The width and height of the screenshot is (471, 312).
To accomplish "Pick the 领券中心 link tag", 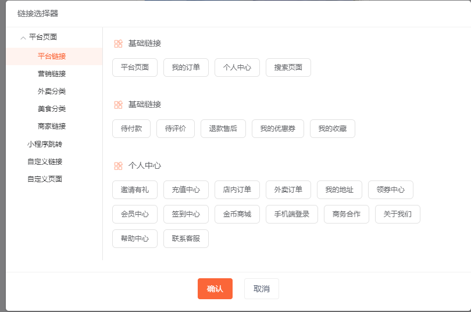I will click(391, 190).
